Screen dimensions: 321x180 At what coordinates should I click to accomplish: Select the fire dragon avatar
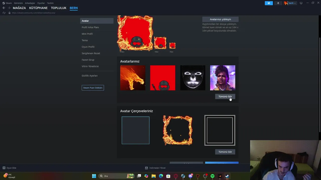click(x=133, y=78)
